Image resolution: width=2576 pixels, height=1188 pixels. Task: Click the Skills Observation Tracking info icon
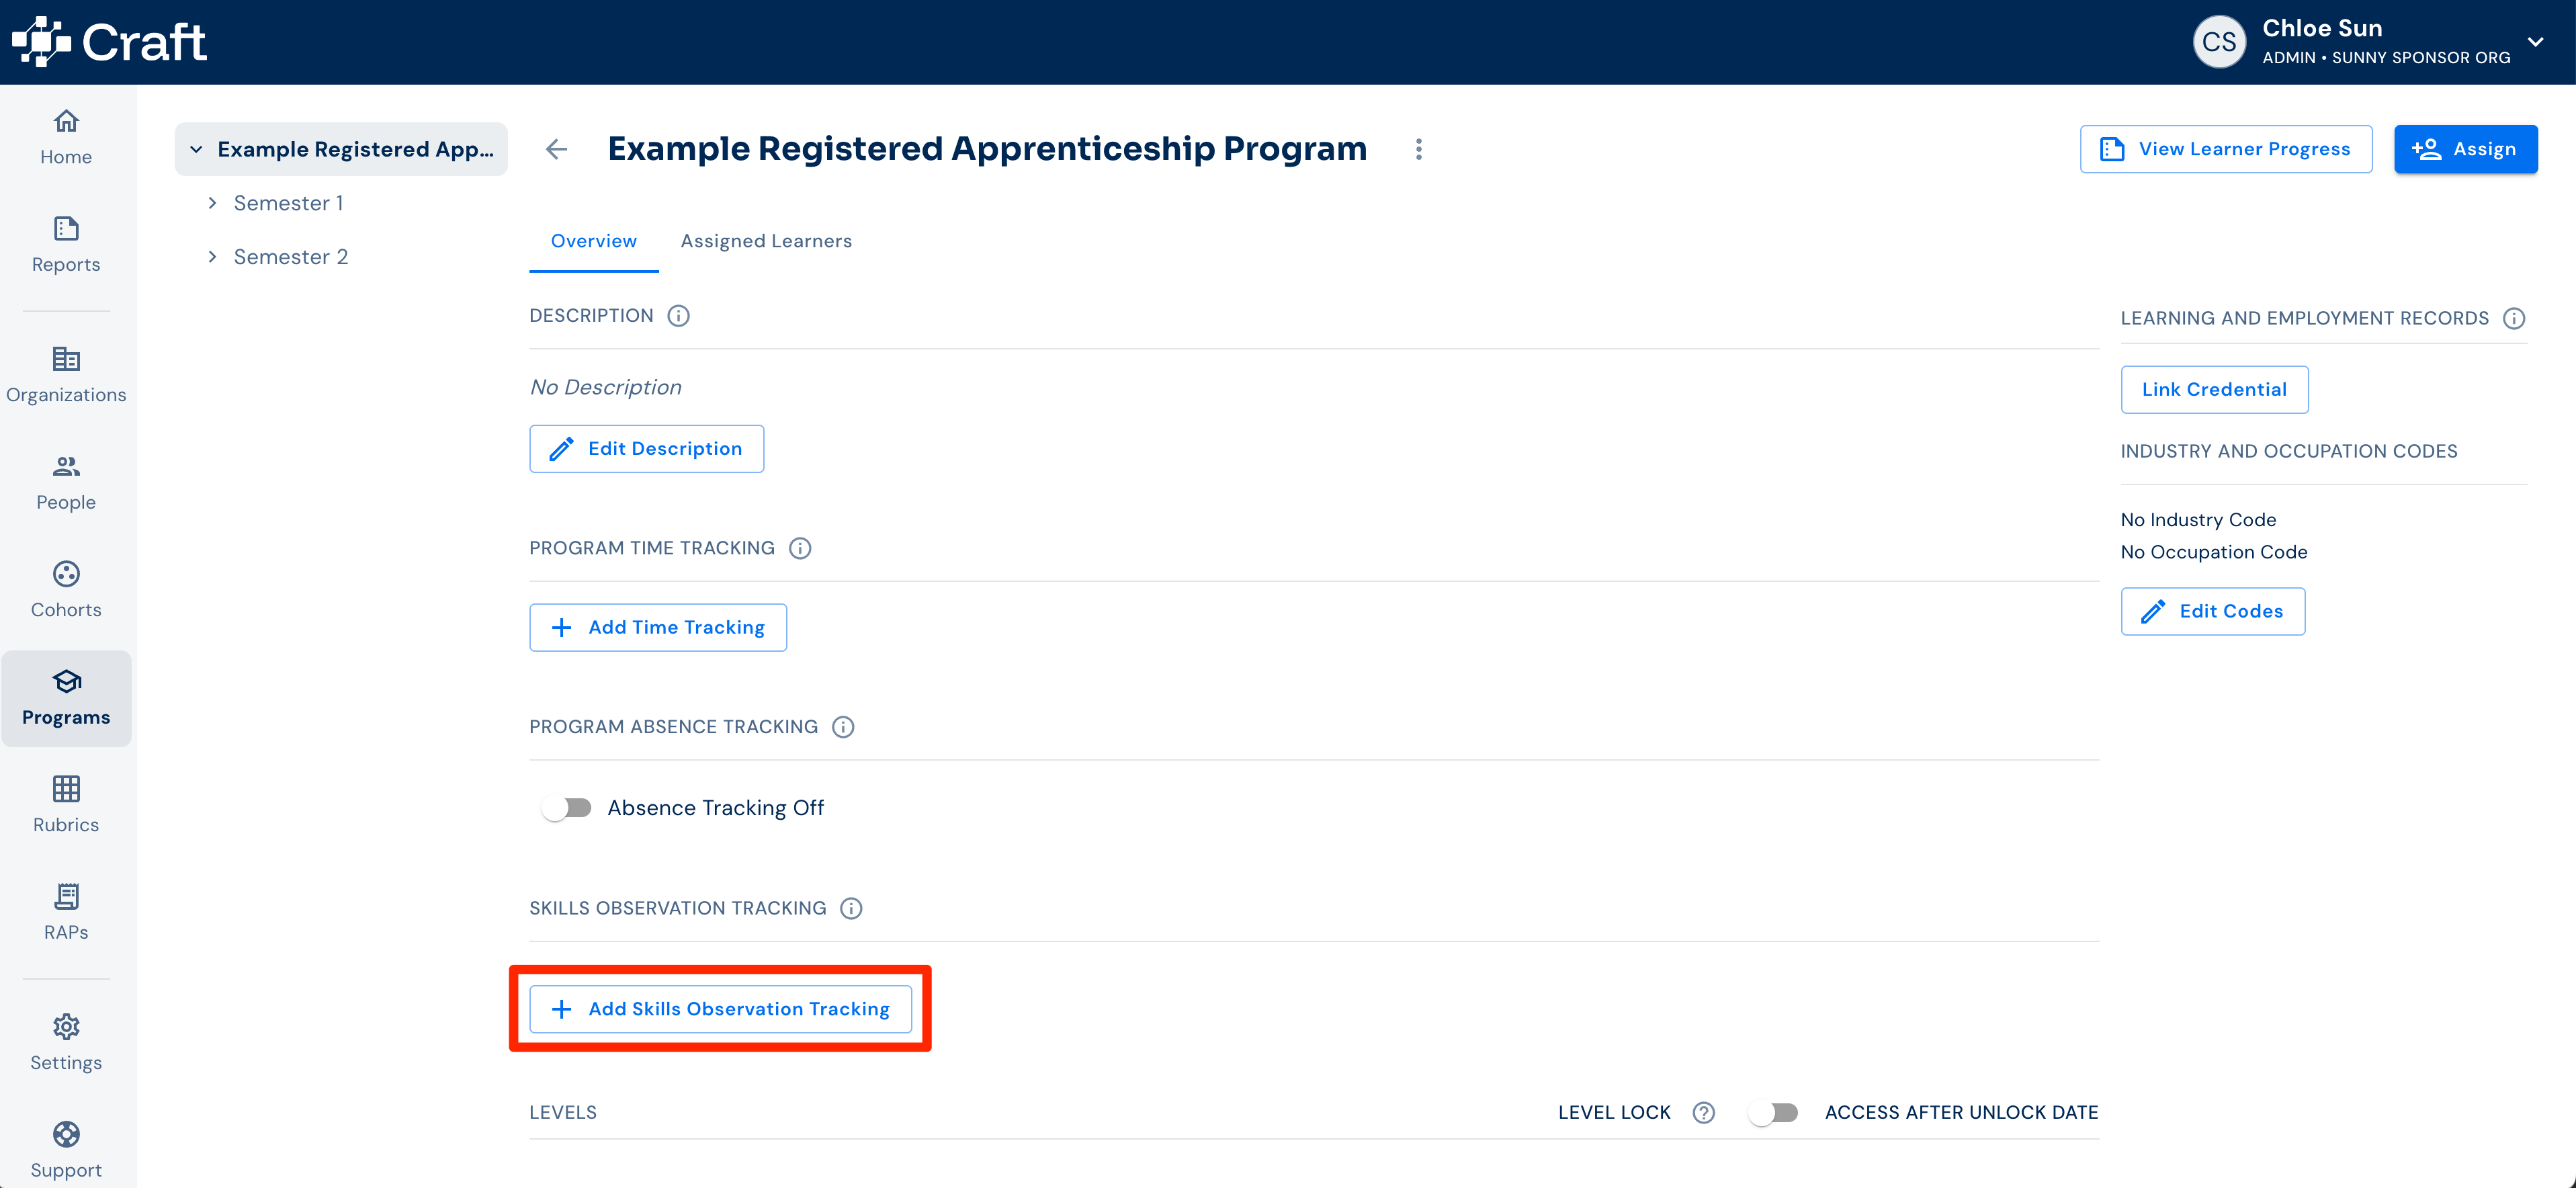[851, 908]
